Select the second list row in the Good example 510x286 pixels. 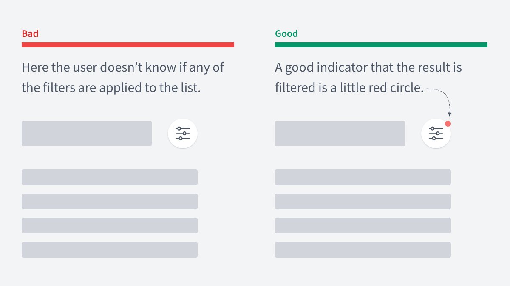pos(363,201)
